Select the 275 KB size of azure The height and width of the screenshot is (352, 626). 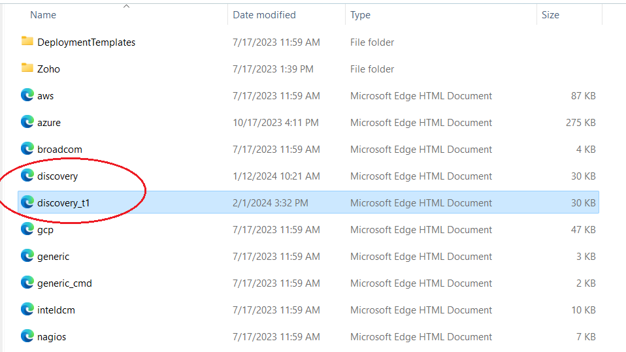(x=580, y=123)
